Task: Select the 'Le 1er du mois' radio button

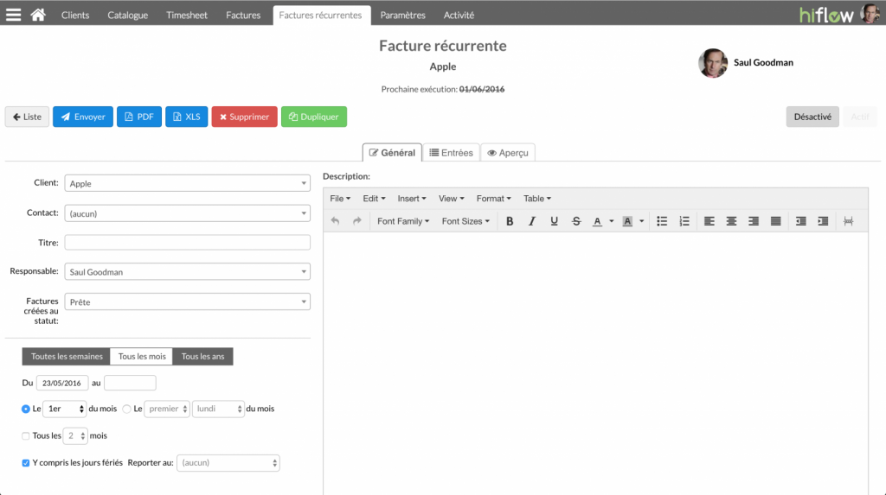Action: [25, 409]
